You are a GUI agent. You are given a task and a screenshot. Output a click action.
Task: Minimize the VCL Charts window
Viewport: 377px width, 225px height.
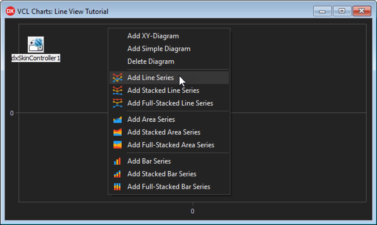click(x=322, y=11)
